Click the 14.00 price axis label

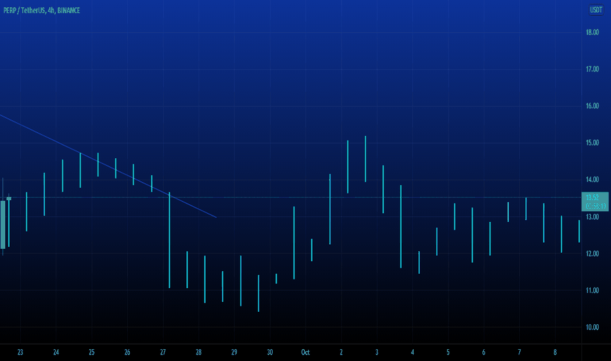pos(592,180)
